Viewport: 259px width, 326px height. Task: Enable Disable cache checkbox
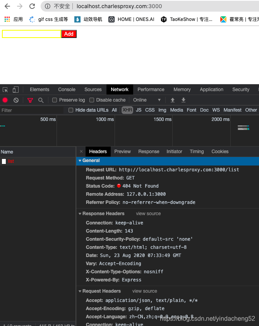(92, 100)
